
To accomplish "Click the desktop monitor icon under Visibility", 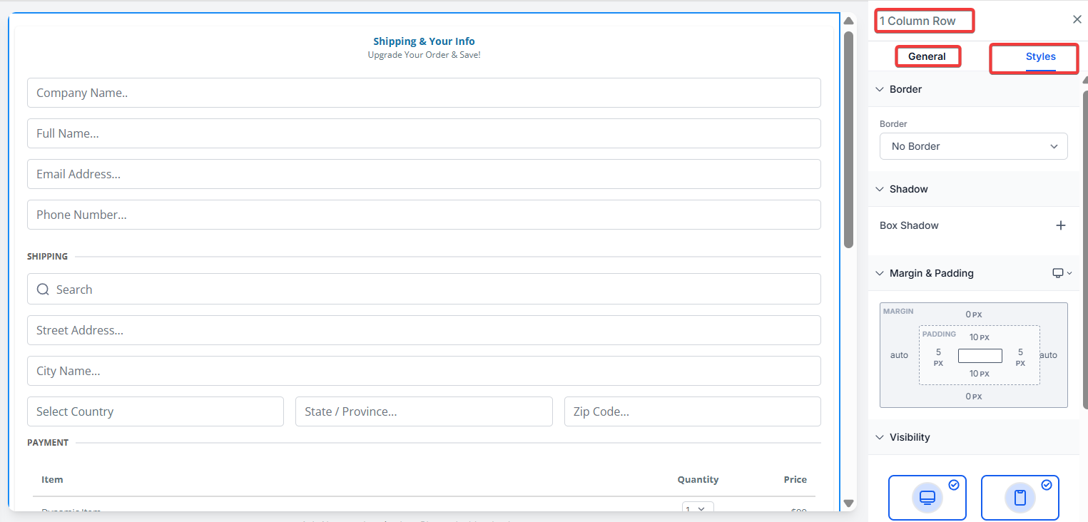I will pyautogui.click(x=927, y=497).
